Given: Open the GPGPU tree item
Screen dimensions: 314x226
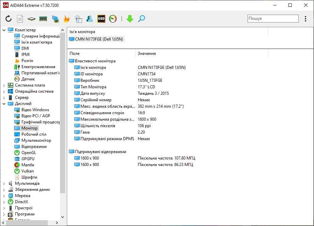Looking at the screenshot, I should click(x=25, y=159).
